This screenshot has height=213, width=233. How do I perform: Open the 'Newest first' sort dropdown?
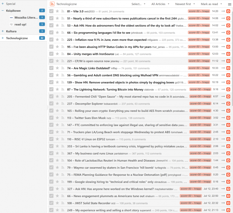185,4
